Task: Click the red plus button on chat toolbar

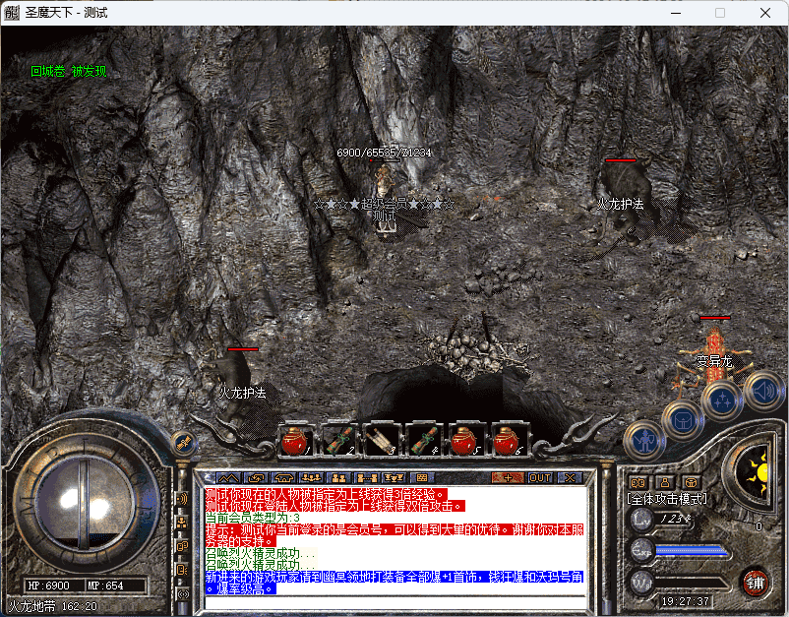Action: point(508,477)
